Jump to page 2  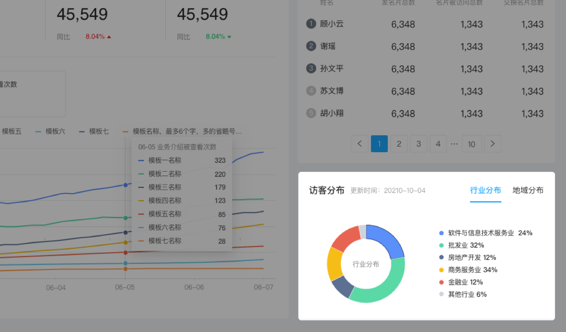399,144
